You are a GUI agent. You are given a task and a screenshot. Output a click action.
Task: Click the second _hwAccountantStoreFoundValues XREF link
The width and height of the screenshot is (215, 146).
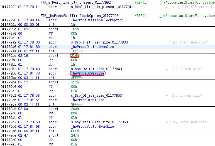(x=187, y=16)
